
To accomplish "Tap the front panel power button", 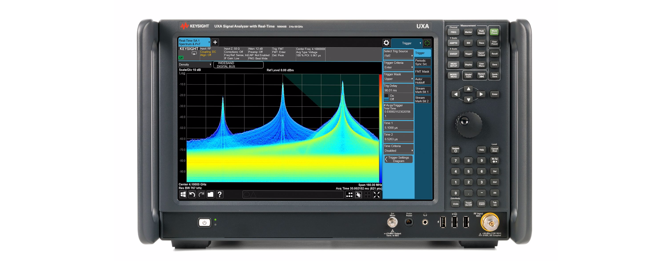I will 204,223.
